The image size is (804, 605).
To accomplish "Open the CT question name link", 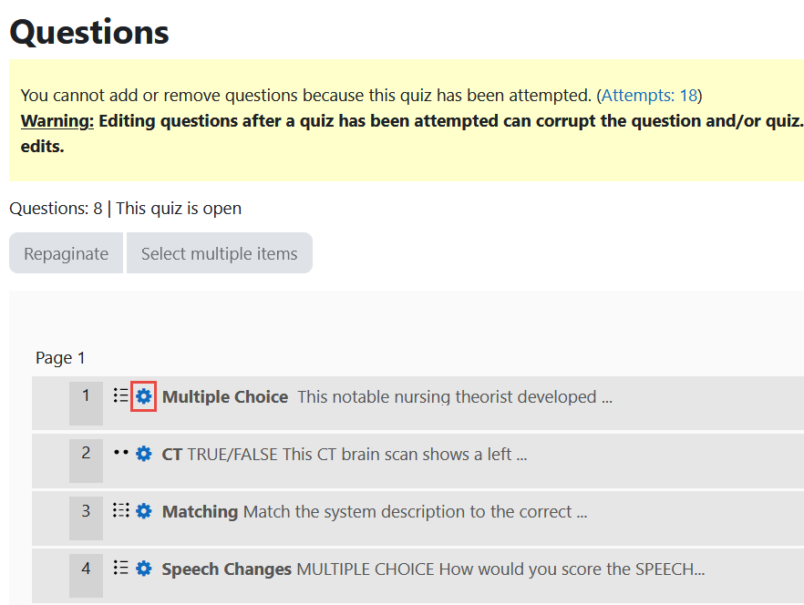I will [172, 454].
